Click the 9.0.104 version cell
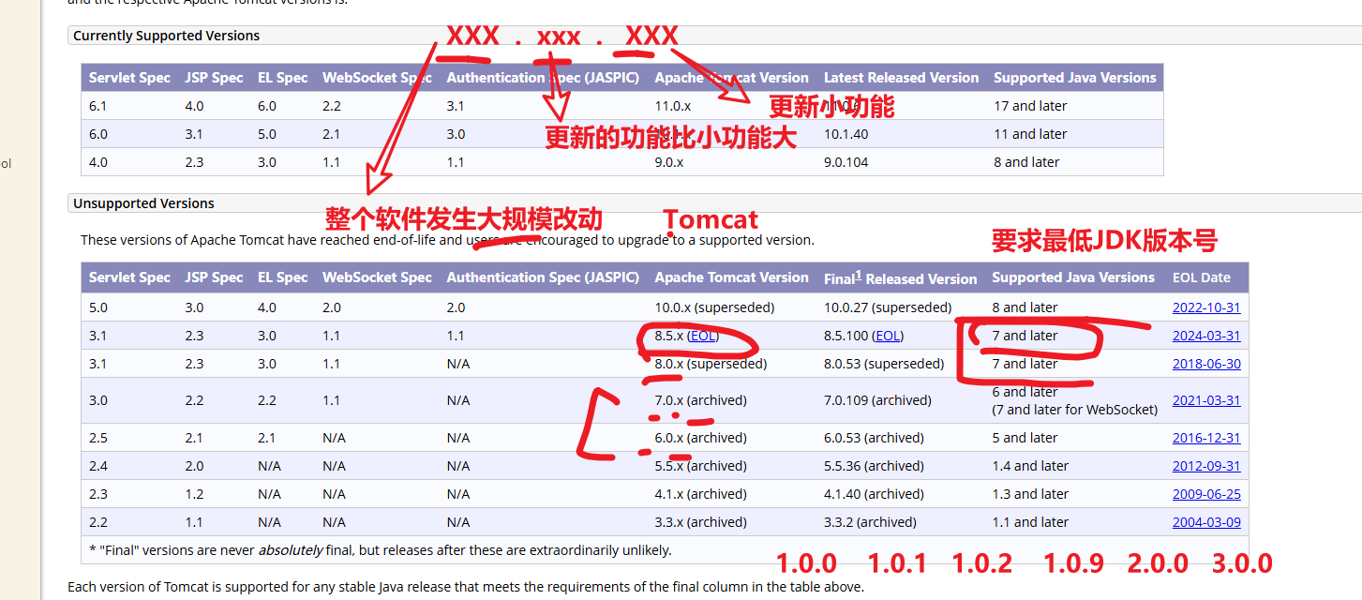1362x600 pixels. [x=846, y=162]
